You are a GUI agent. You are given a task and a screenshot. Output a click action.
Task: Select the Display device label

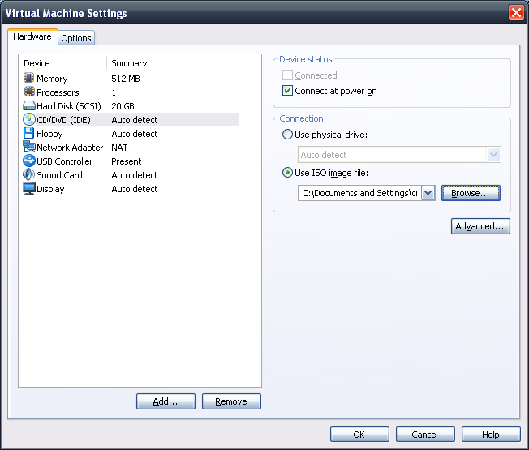click(x=50, y=189)
